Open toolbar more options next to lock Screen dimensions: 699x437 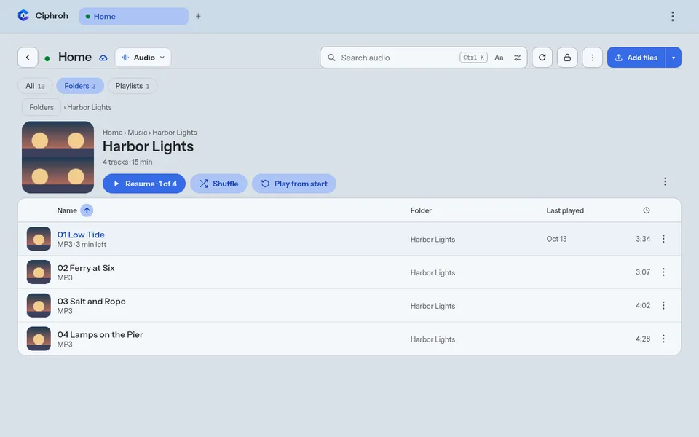tap(592, 58)
